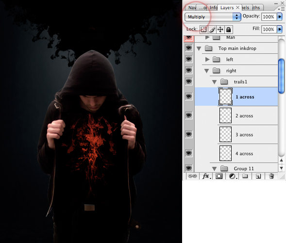286x243 pixels.
Task: Hide the 2 across layer
Action: point(189,115)
